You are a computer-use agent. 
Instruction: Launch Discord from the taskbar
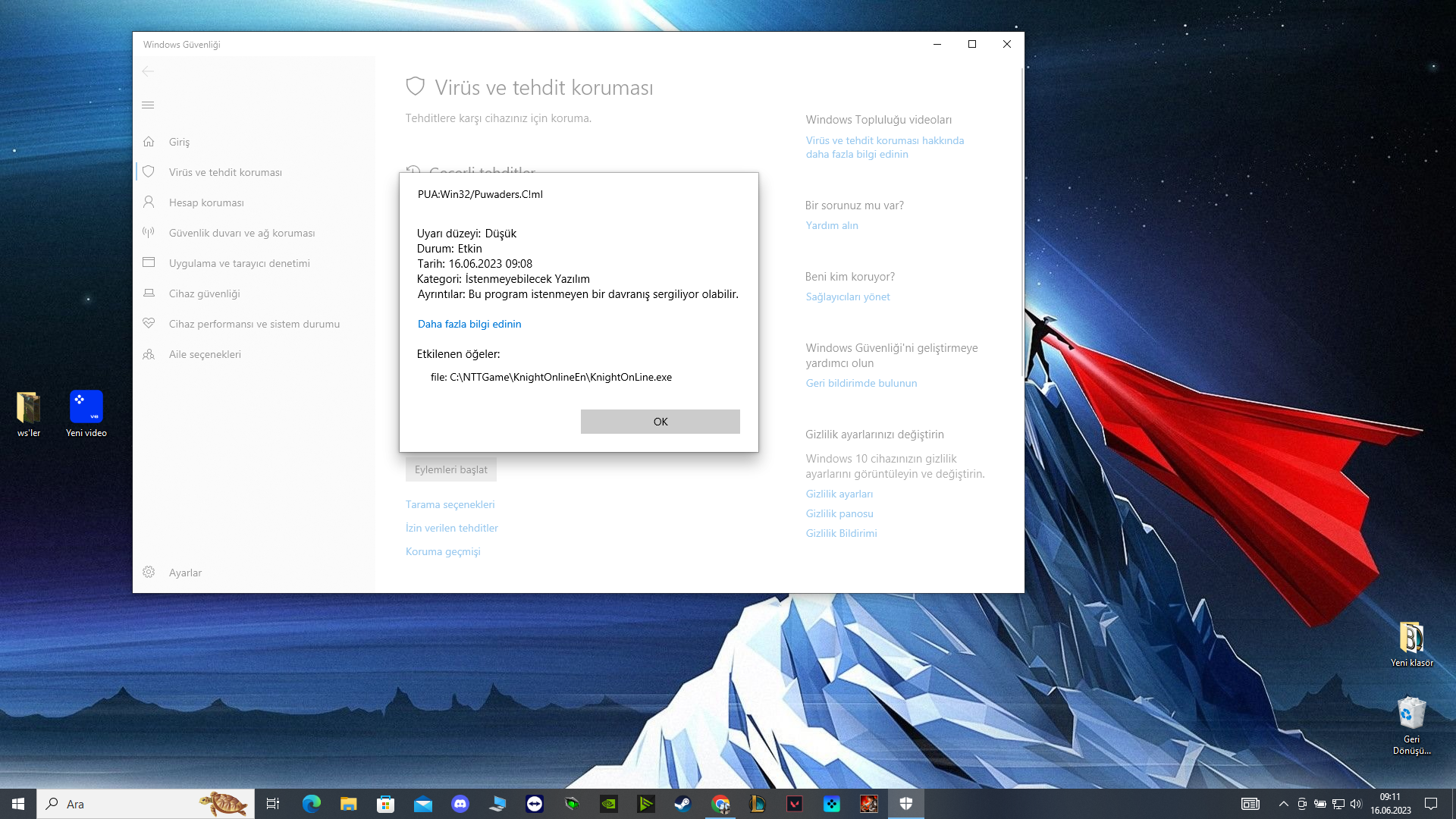coord(460,804)
